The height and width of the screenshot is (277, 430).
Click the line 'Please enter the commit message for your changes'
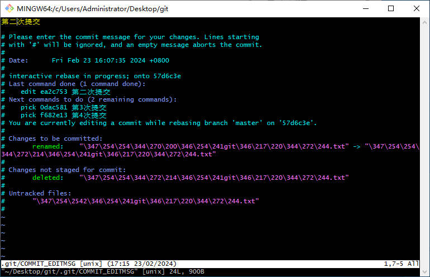(130, 37)
